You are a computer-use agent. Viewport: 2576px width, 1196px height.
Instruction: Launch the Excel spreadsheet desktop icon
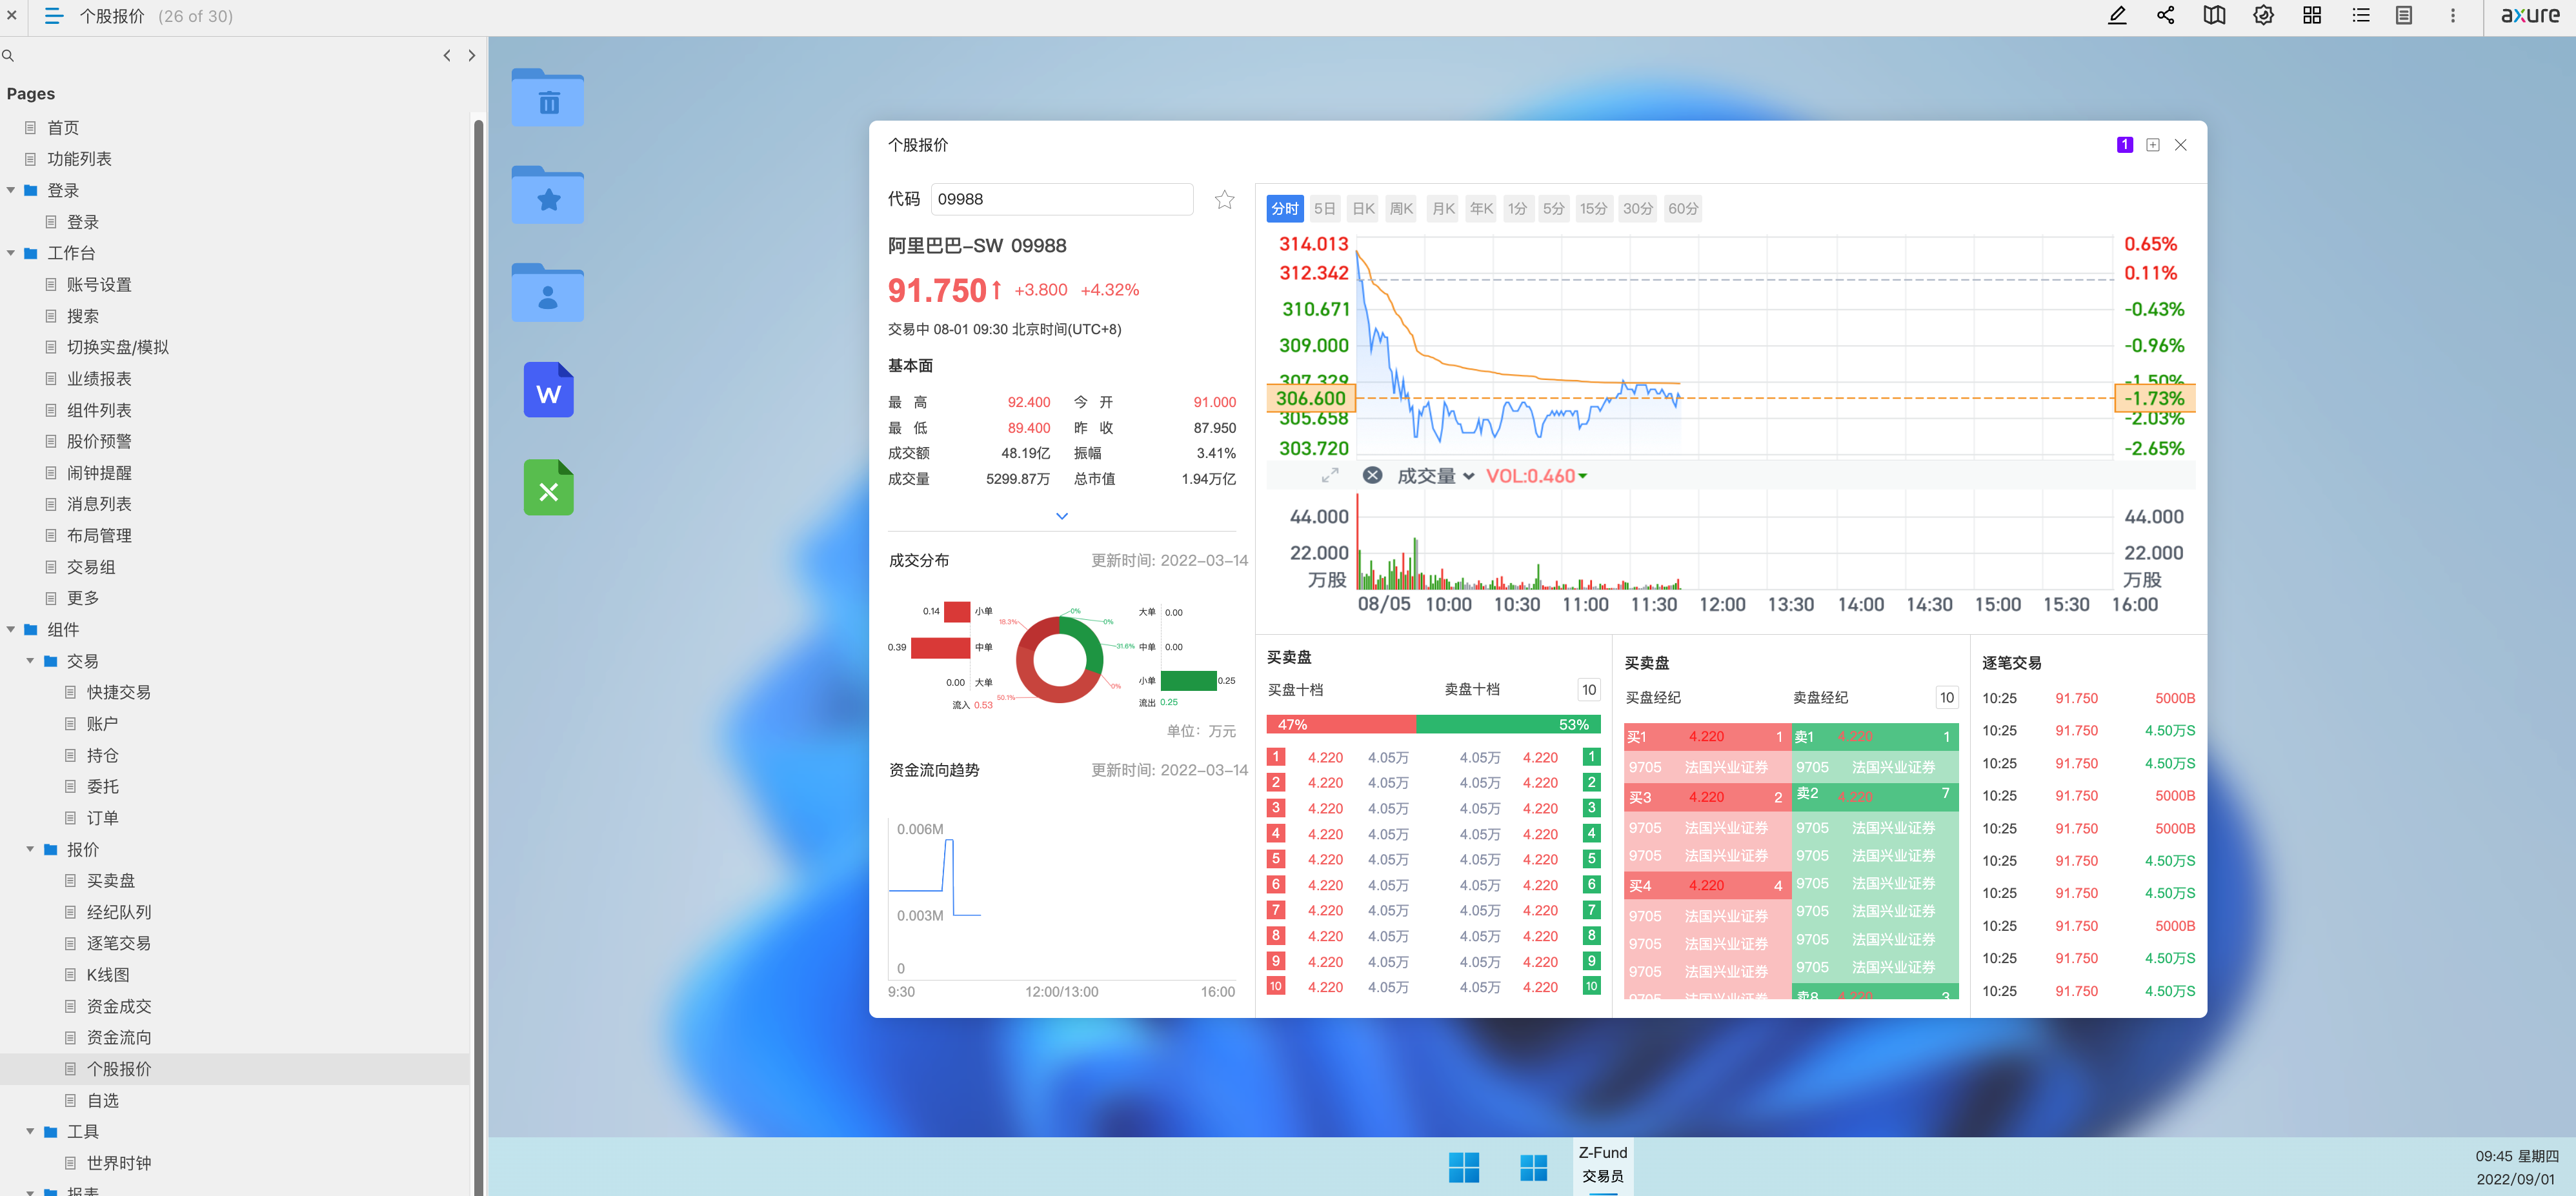point(548,488)
